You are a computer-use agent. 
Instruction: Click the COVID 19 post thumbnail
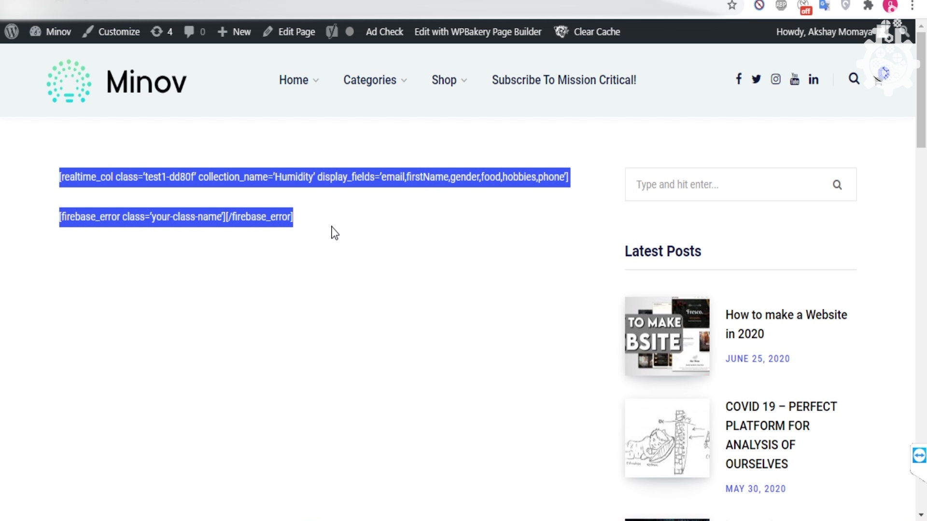coord(667,438)
